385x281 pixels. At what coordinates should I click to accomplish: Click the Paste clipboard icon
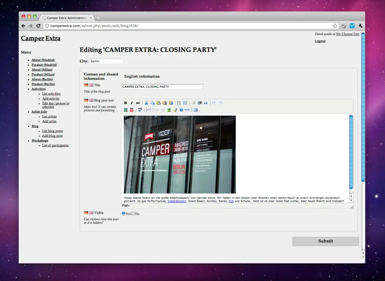(x=159, y=103)
